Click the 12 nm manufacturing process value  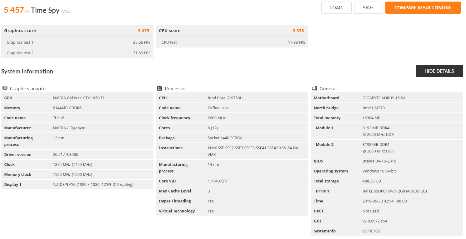[x=58, y=138]
